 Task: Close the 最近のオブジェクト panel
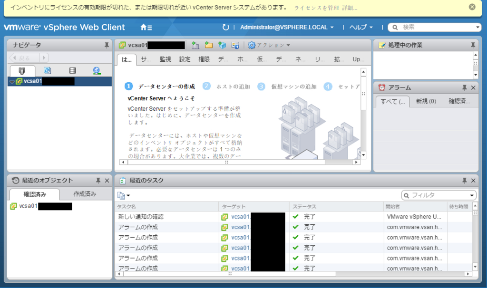pos(107,181)
